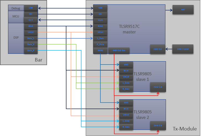Select the LRCLK pin on the Bar DSP
Screen dimensions: 208x136
tap(31, 32)
